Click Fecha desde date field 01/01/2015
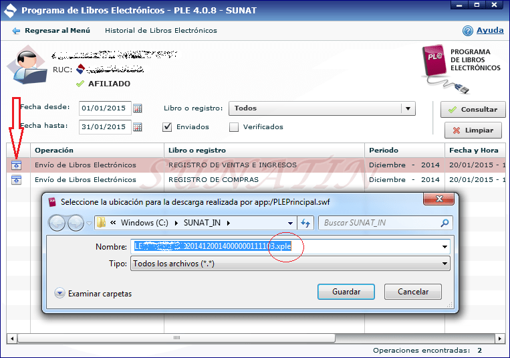 coord(105,108)
